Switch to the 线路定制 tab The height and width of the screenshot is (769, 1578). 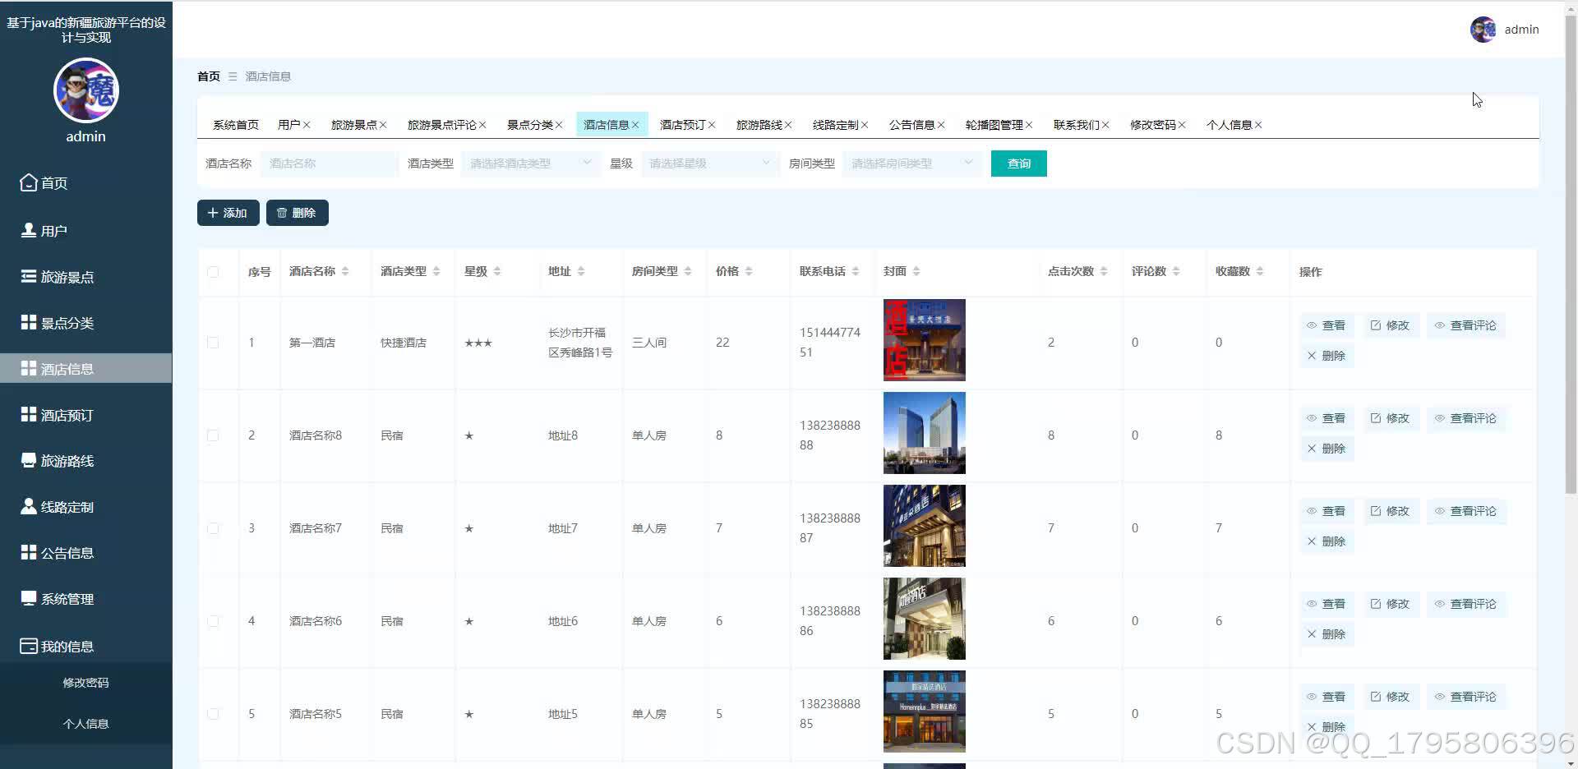pos(836,125)
